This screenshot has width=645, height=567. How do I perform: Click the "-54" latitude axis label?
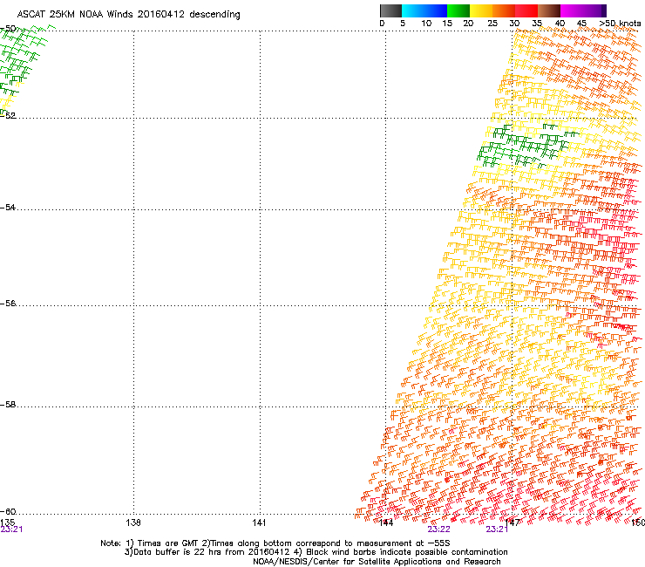[x=8, y=207]
